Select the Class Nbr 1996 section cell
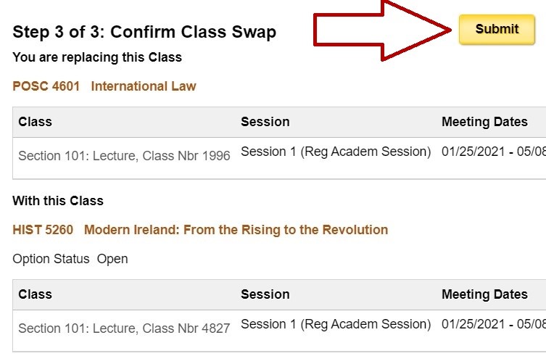 point(124,156)
